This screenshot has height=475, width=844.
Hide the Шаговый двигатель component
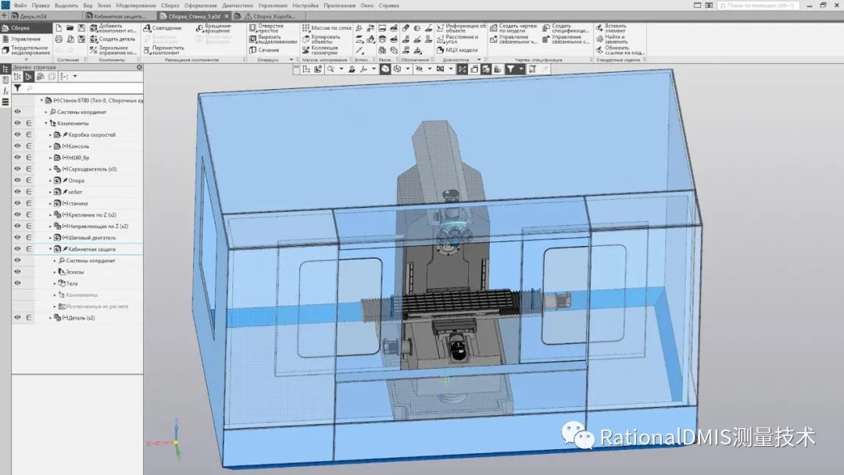pyautogui.click(x=17, y=237)
